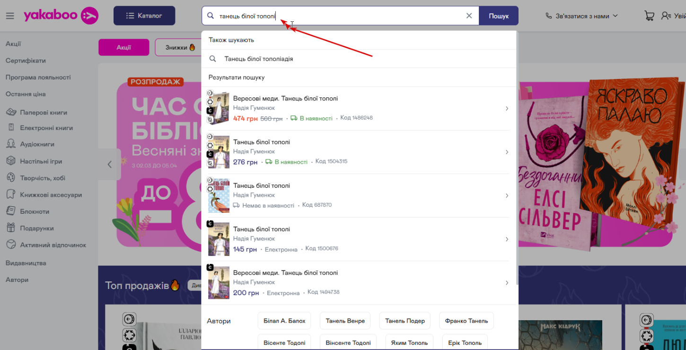The height and width of the screenshot is (350, 686).
Task: Click the Пошук search button
Action: tap(499, 16)
